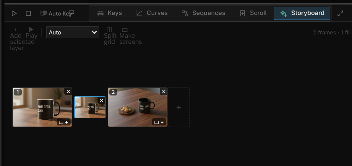Expand the panel with diagonal arrows icon
Screen dimensions: 352x166
point(340,13)
